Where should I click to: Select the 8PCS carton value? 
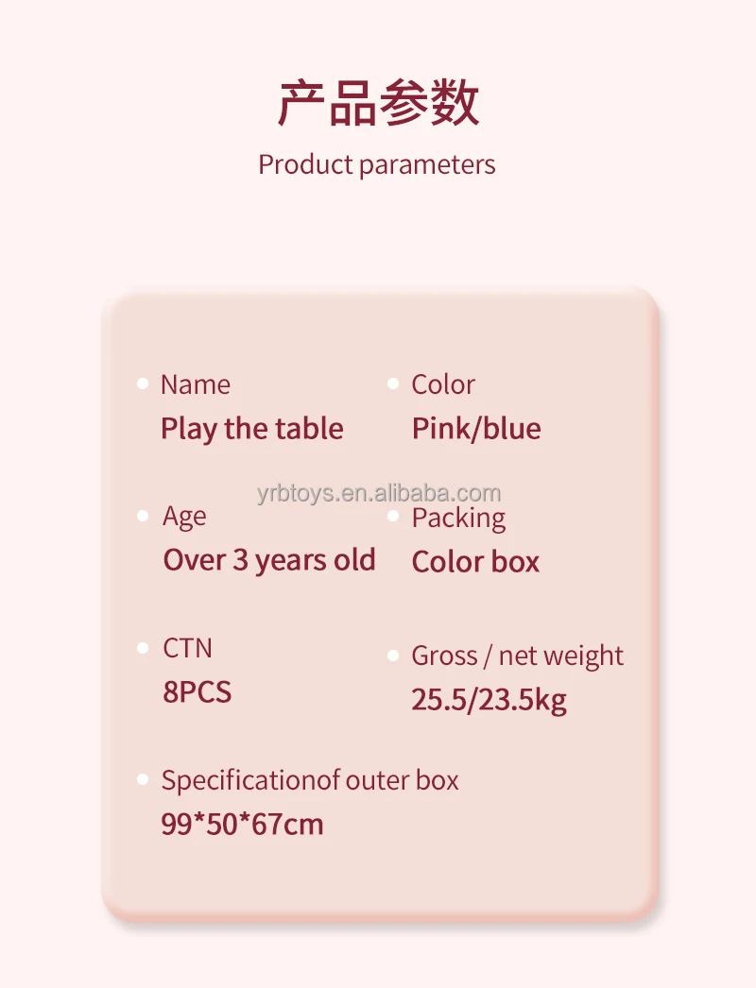[x=197, y=692]
